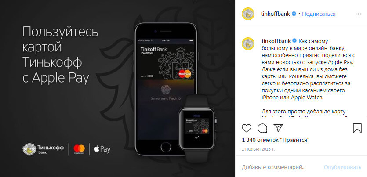Click the tinkoffbank avatar beside the caption
The image size is (367, 177).
point(248,43)
